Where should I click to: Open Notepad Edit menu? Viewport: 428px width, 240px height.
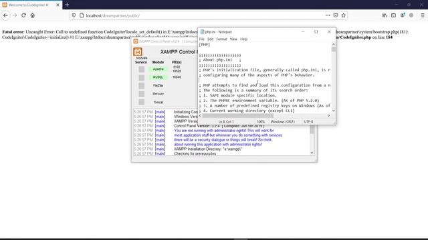click(210, 39)
